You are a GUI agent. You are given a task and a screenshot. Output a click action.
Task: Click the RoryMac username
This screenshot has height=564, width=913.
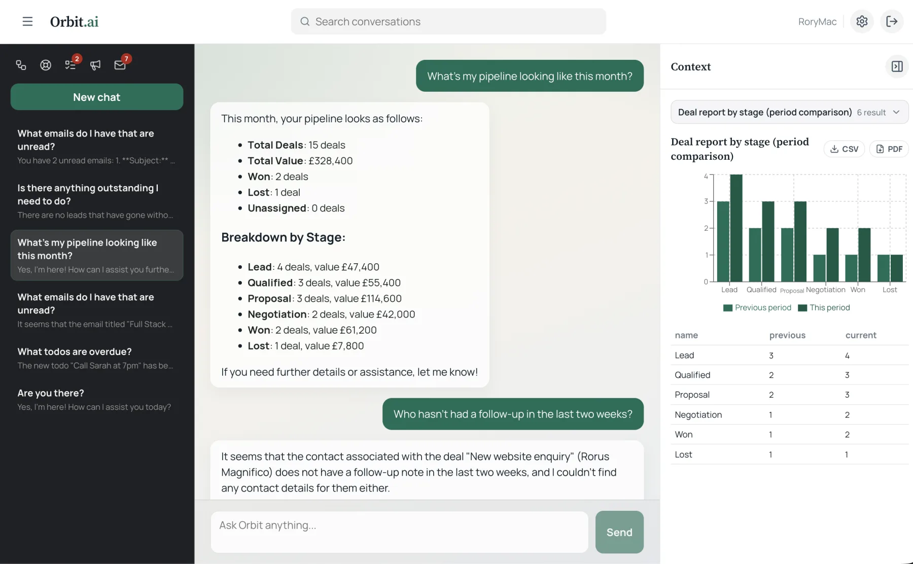[x=817, y=21]
